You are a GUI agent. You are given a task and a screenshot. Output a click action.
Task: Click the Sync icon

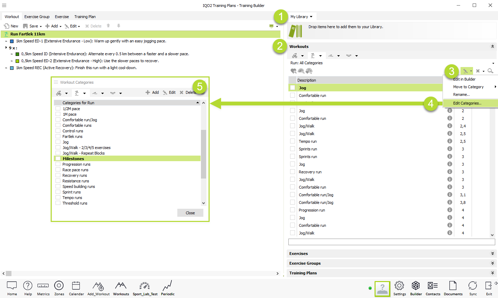click(473, 286)
